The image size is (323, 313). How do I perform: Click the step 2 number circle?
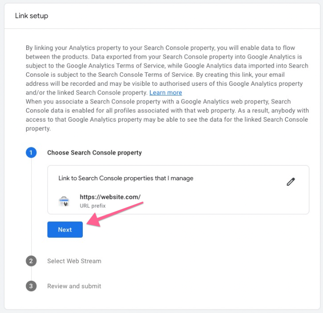[31, 261]
